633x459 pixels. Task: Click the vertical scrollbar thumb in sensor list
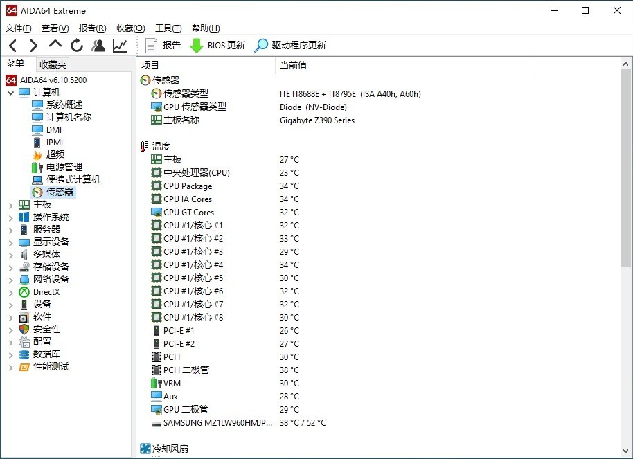coord(625,168)
